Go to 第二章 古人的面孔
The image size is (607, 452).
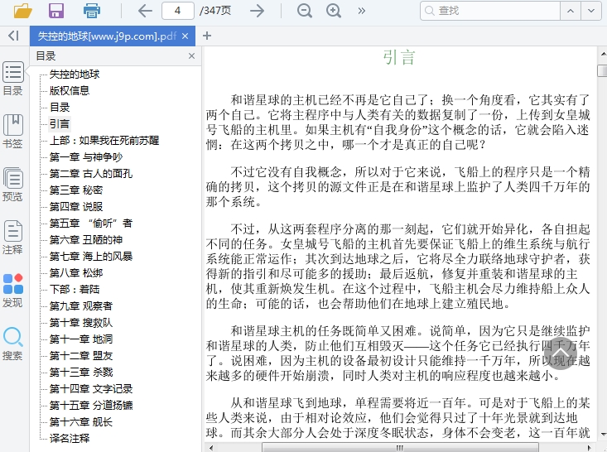pyautogui.click(x=90, y=174)
